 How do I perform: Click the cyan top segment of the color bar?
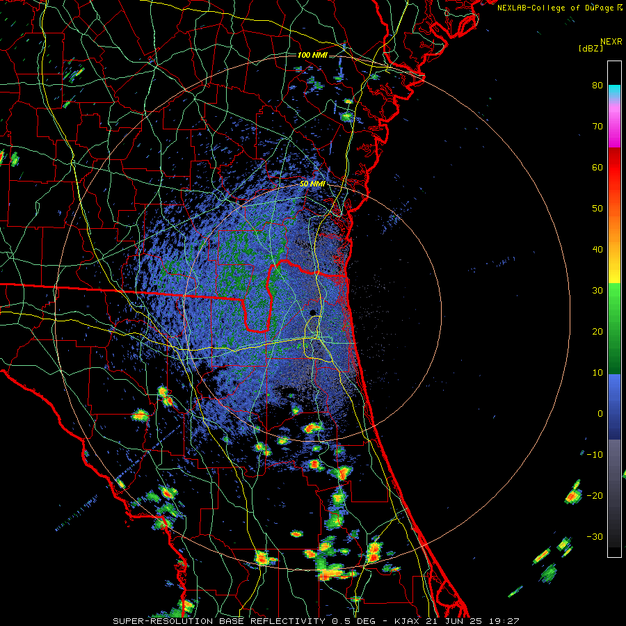[614, 92]
